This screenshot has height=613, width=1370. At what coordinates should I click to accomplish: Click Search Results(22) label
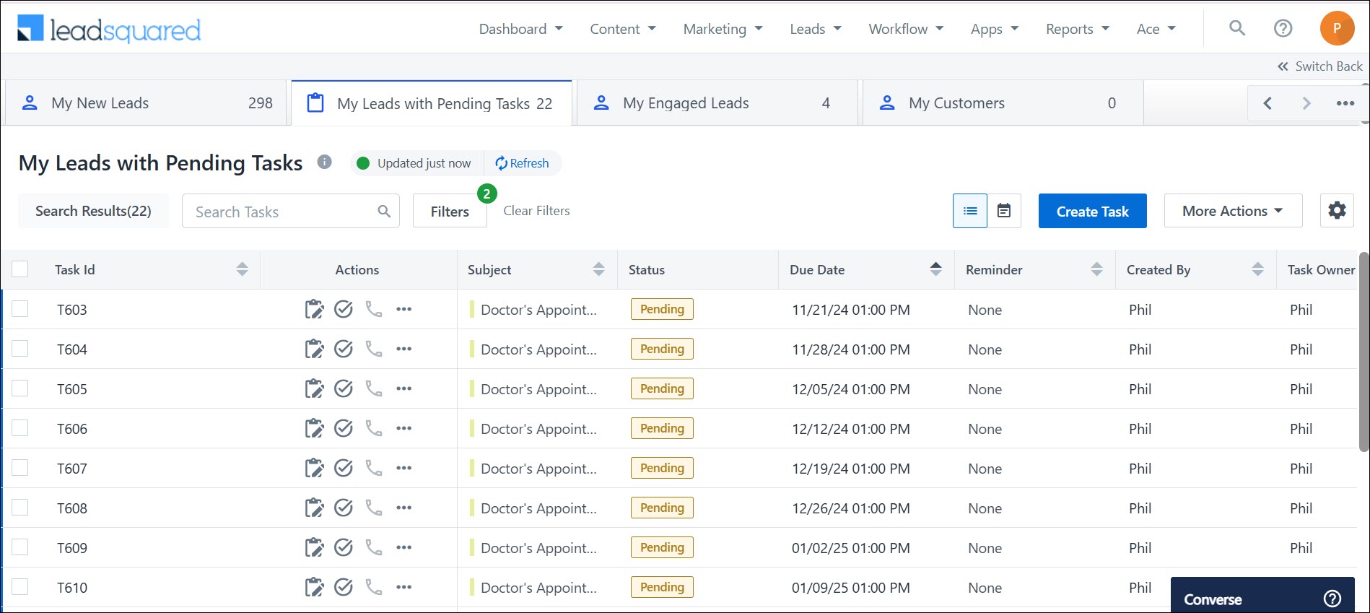(x=93, y=211)
